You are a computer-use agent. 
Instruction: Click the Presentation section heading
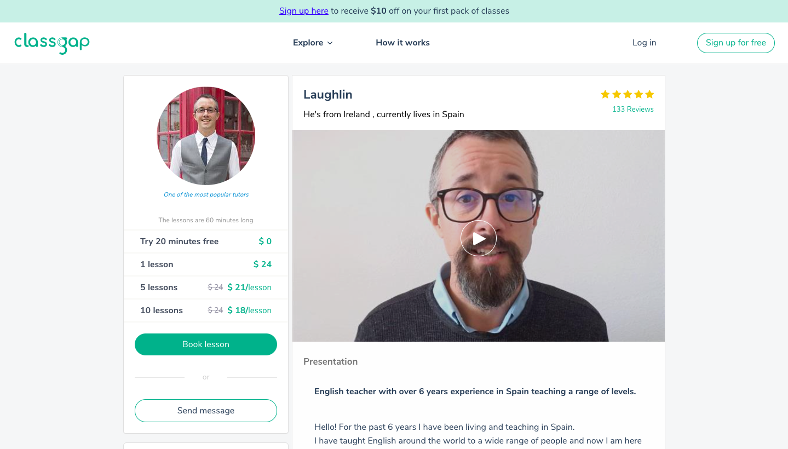[x=330, y=361]
